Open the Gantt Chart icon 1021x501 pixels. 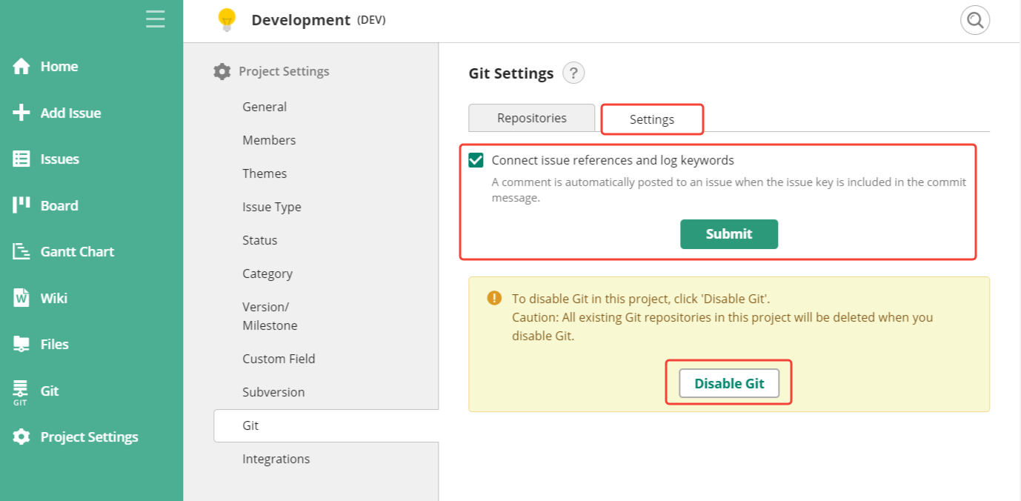click(21, 252)
